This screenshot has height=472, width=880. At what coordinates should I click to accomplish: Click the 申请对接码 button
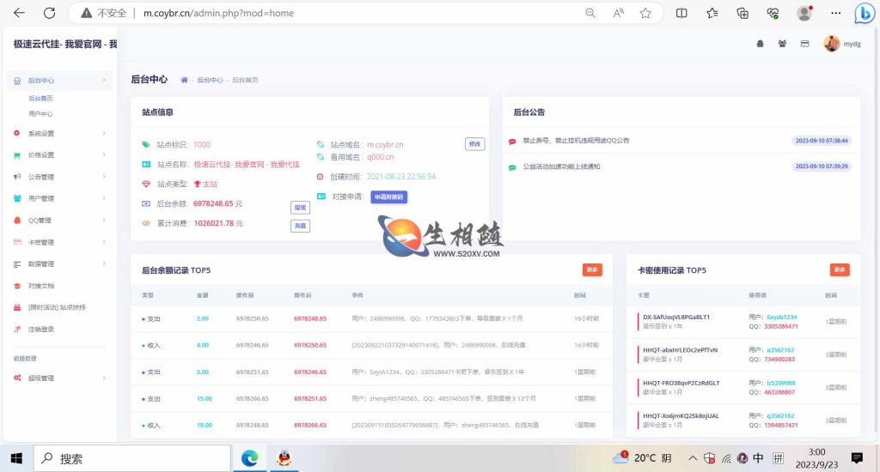pyautogui.click(x=389, y=197)
